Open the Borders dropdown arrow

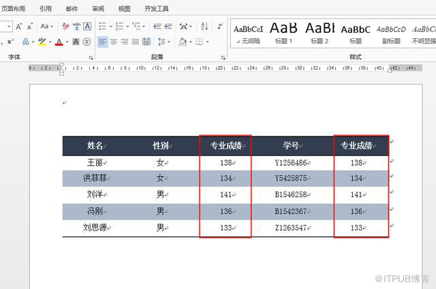click(207, 42)
